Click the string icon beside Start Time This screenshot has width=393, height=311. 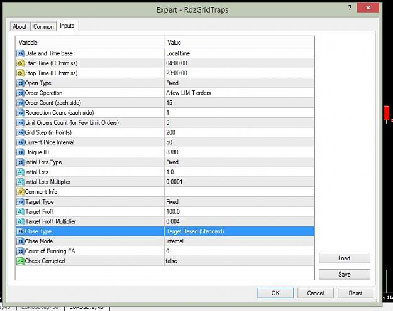click(x=20, y=63)
